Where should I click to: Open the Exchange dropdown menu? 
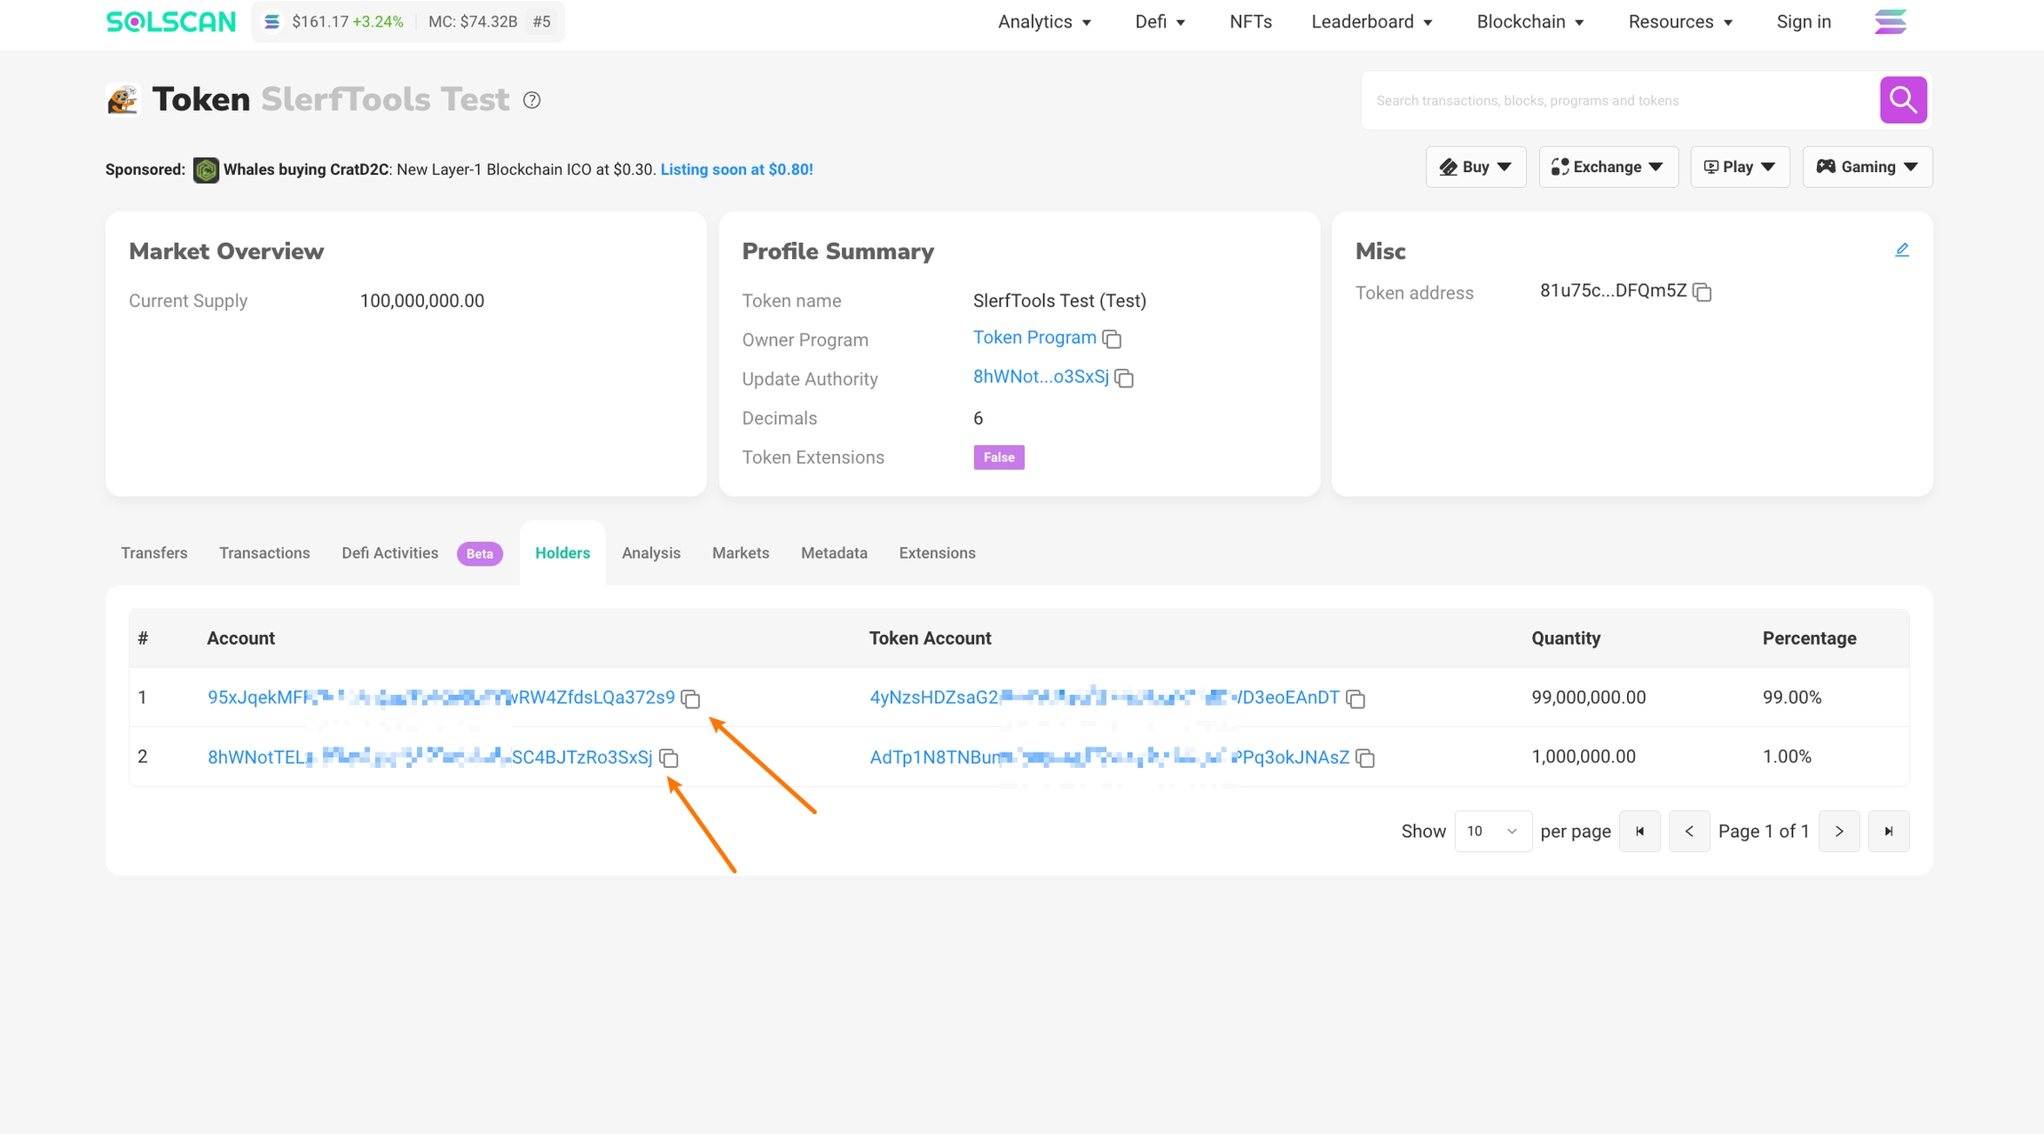[x=1608, y=167]
